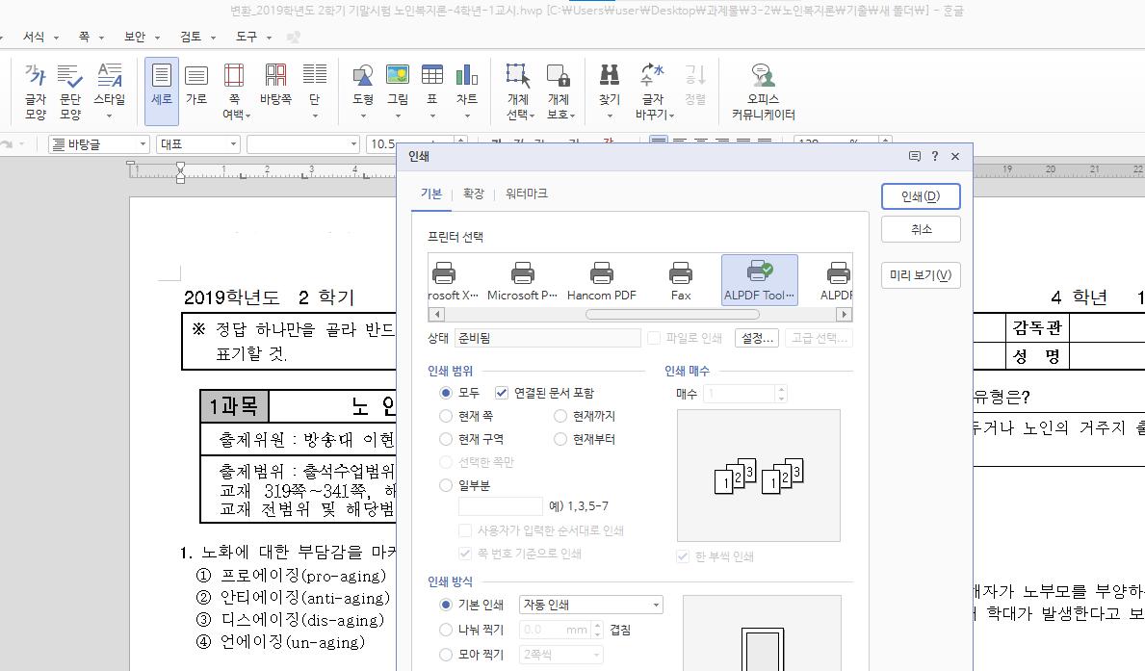The image size is (1145, 671).
Task: Select the ALPDF Tool printer
Action: (x=760, y=280)
